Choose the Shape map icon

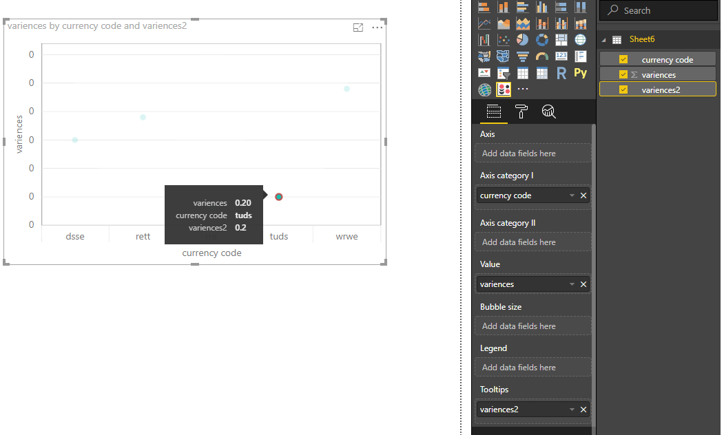click(x=504, y=56)
